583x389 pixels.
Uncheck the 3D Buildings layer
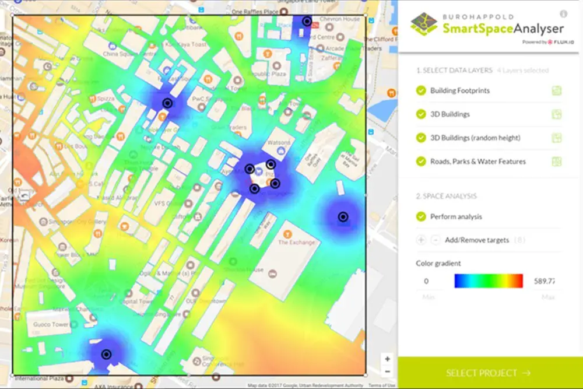[x=421, y=114]
